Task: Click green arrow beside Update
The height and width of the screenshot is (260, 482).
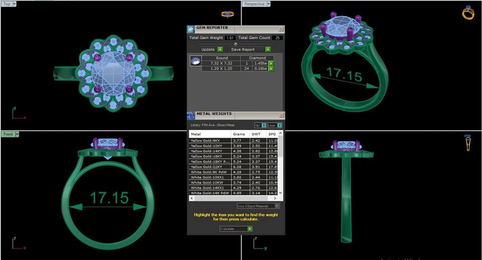Action: point(220,49)
